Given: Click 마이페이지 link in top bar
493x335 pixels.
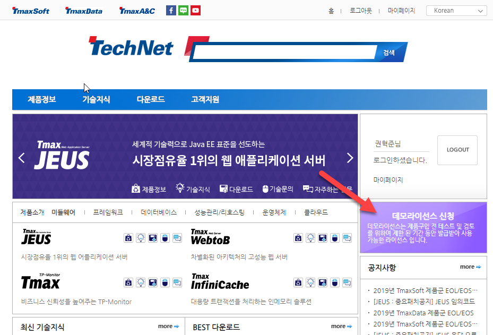Looking at the screenshot, I should tap(401, 11).
